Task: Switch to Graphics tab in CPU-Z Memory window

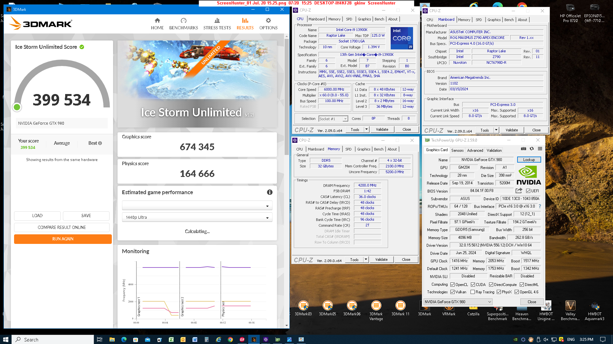Action: (x=364, y=149)
